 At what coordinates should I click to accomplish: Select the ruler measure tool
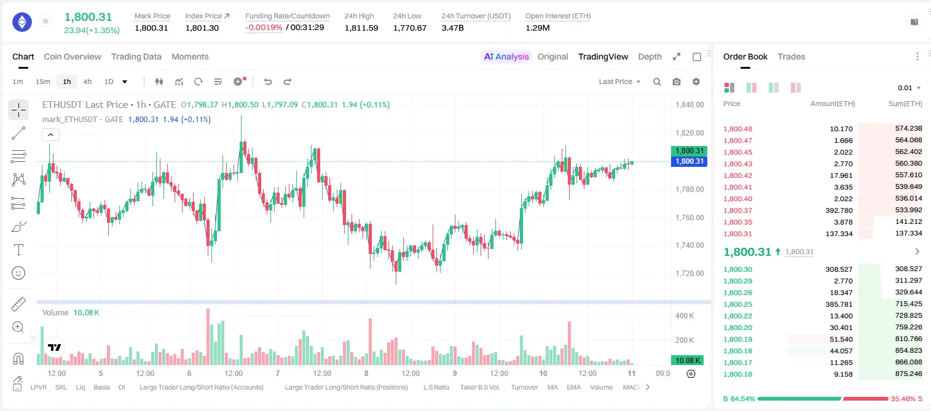click(x=18, y=304)
